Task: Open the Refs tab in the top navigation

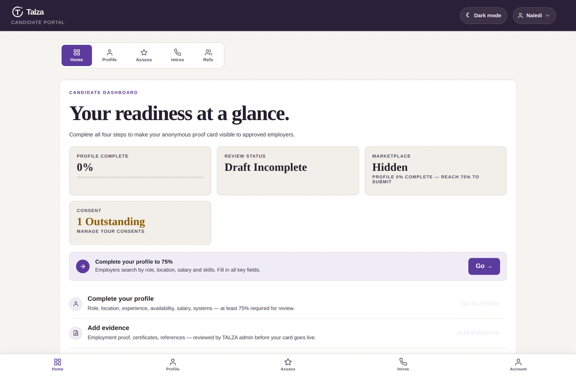Action: (x=208, y=55)
